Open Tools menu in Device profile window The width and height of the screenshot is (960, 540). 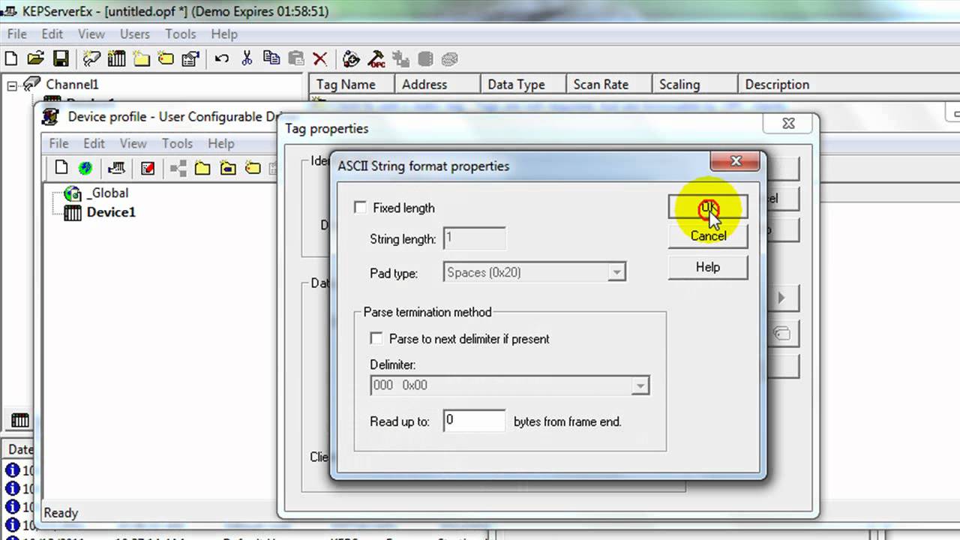(178, 143)
